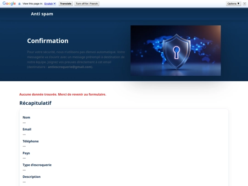
Task: Click the Type d'escroquerie label
Action: pos(37,165)
